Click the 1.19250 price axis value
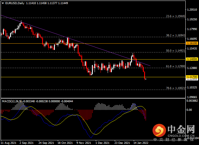 pyautogui.click(x=192, y=19)
